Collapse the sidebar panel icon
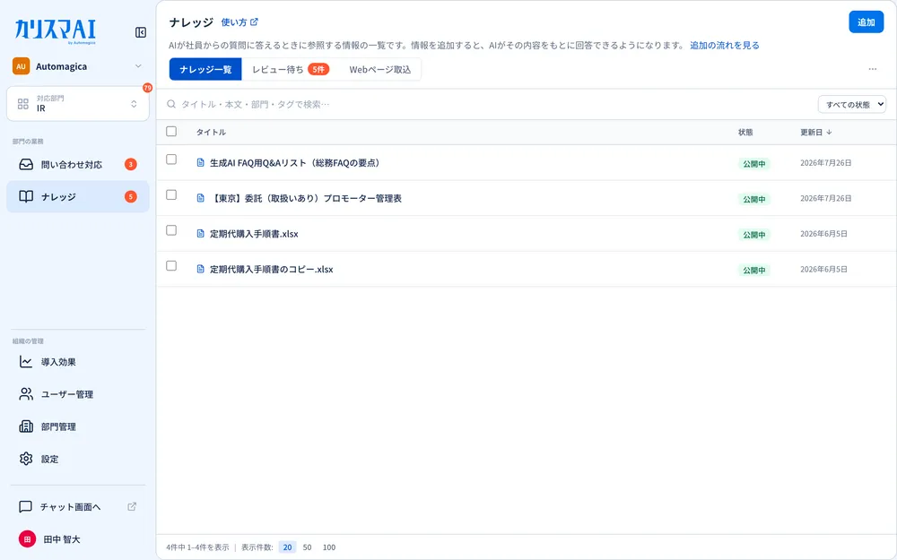The width and height of the screenshot is (897, 560). (141, 32)
